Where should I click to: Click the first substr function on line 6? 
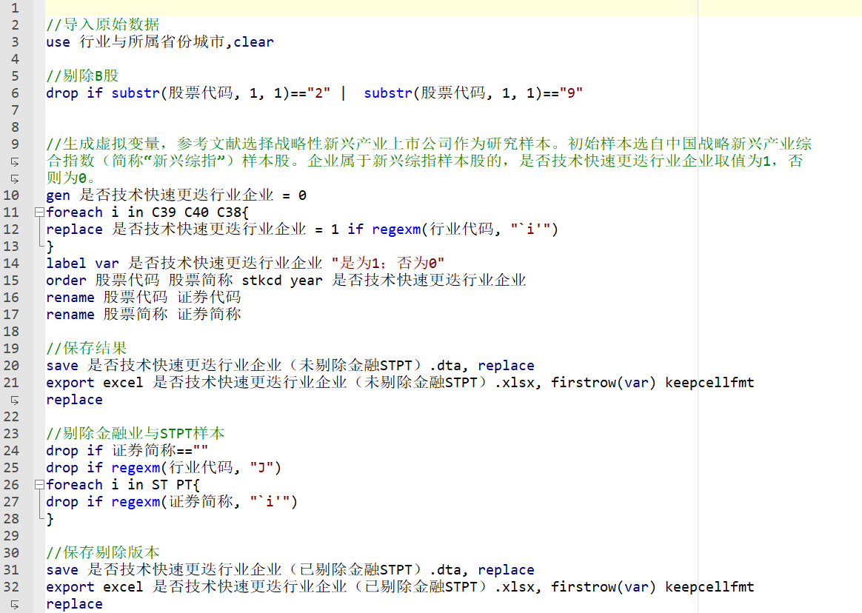point(136,93)
